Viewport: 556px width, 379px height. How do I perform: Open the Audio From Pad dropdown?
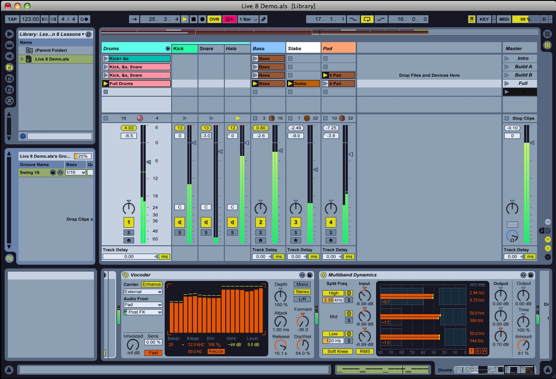click(x=142, y=305)
